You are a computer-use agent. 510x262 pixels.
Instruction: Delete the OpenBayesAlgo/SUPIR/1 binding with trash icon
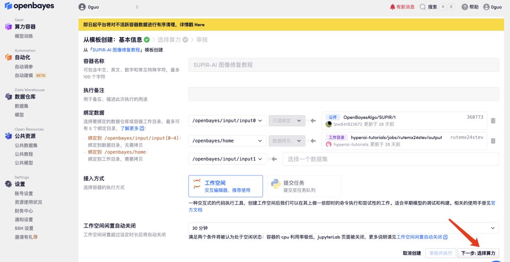point(493,121)
